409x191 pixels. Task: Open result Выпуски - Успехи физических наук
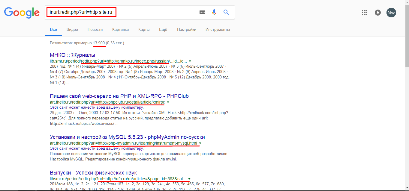(93, 173)
